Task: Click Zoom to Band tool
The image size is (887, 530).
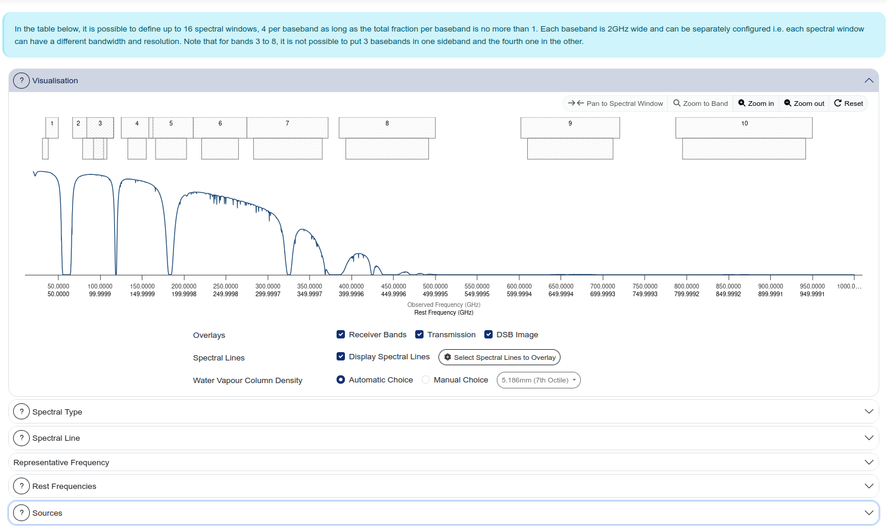Action: pyautogui.click(x=701, y=104)
